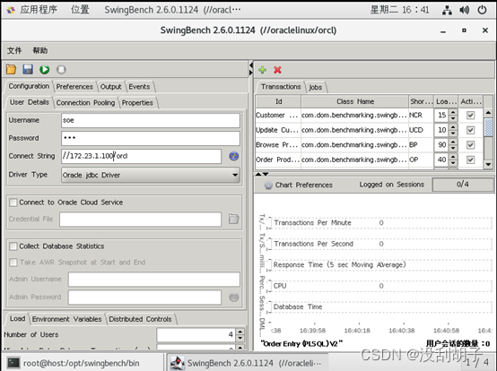The image size is (497, 371).
Task: Select the Browse Products row Id cell
Action: 278,145
